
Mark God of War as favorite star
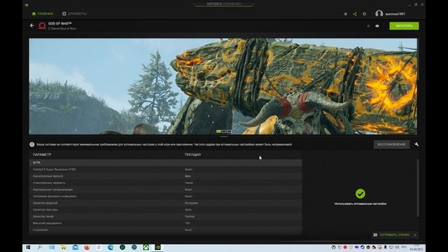368,26
